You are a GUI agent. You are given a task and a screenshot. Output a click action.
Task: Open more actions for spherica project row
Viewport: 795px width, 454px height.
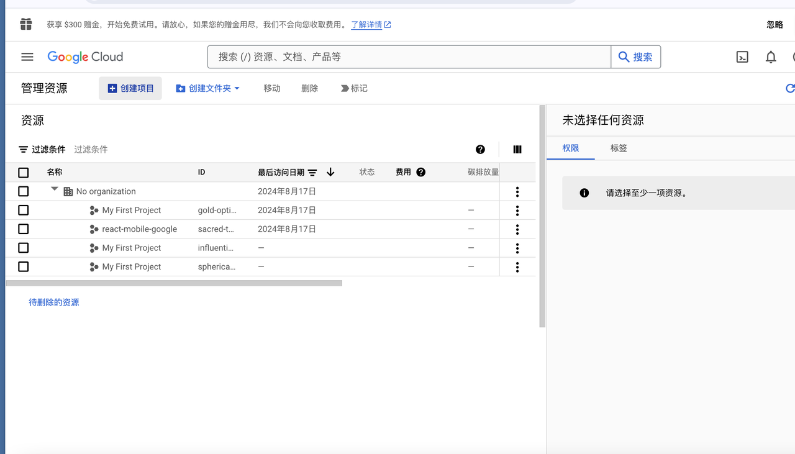click(517, 267)
